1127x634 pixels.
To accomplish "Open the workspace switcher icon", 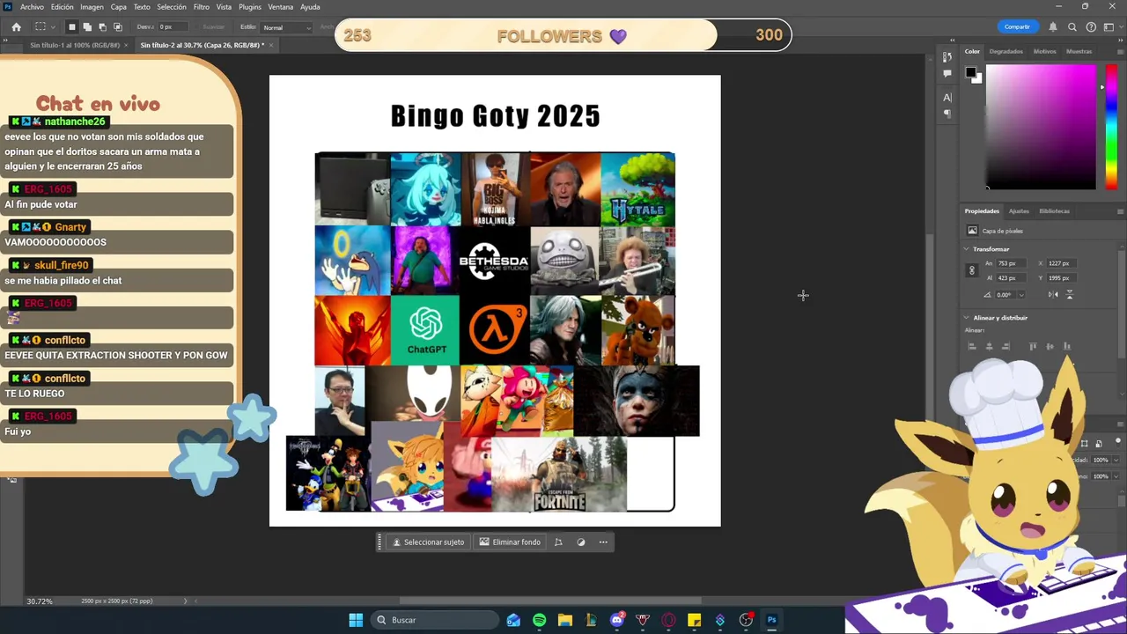I will (1109, 27).
